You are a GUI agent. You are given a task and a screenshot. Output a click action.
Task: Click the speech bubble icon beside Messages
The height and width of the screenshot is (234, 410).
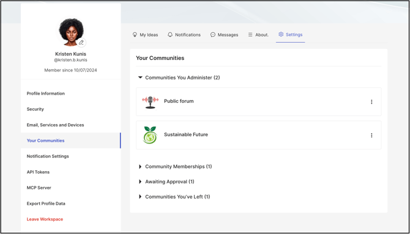[213, 34]
